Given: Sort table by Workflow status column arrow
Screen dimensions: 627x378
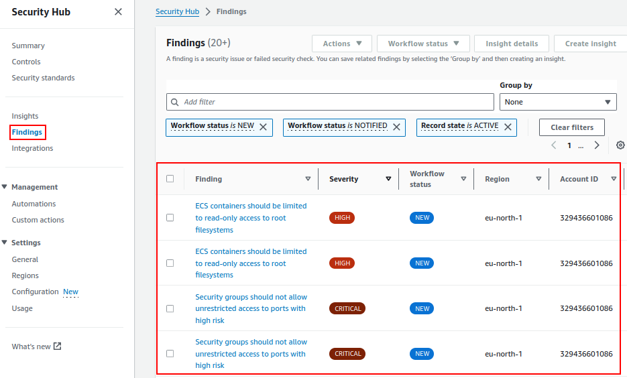Looking at the screenshot, I should (x=463, y=178).
